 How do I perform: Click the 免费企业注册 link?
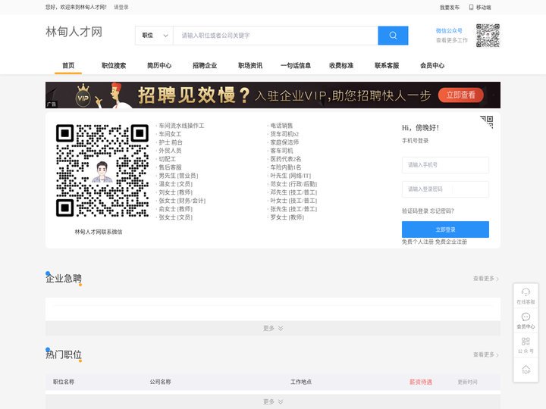[451, 242]
